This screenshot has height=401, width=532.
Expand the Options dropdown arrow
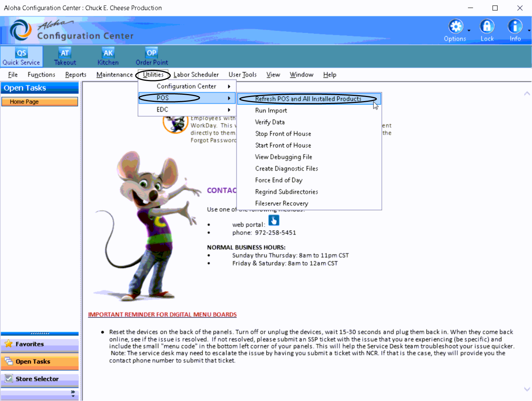pyautogui.click(x=469, y=30)
